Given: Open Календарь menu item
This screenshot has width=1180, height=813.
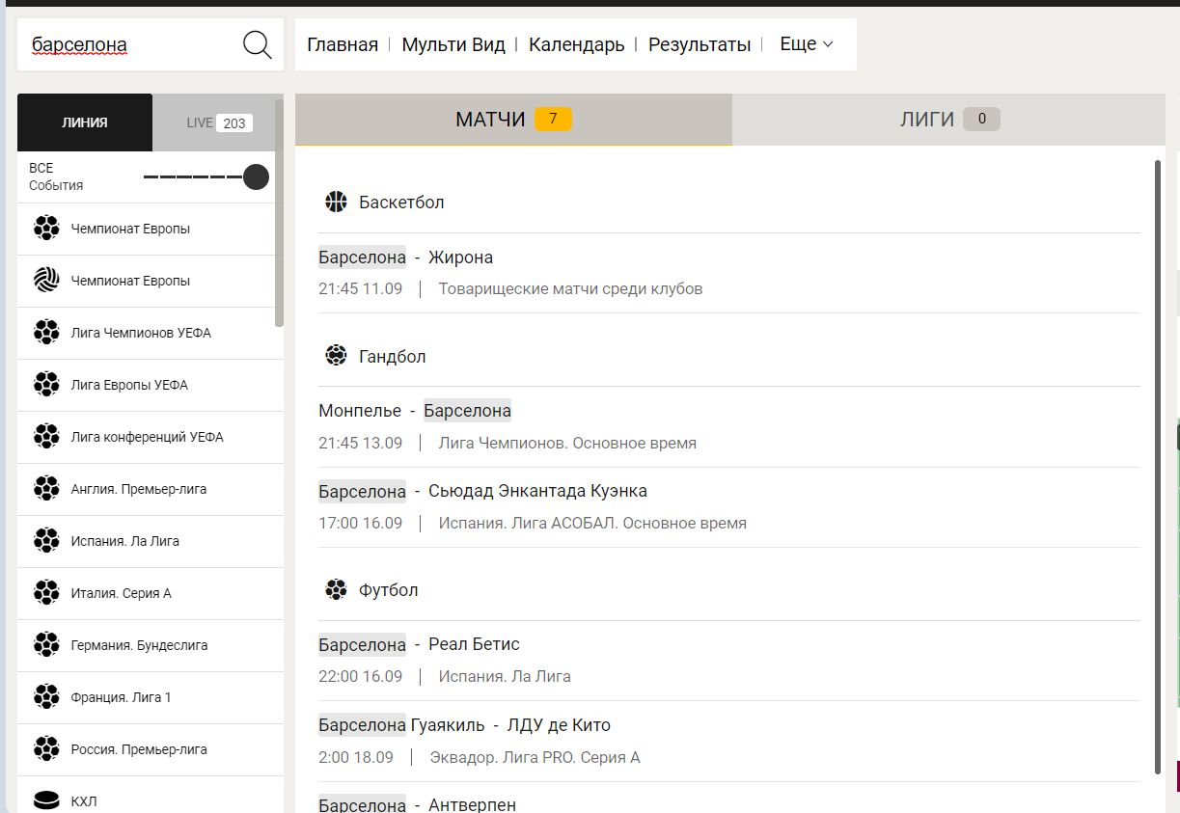Looking at the screenshot, I should click(577, 44).
